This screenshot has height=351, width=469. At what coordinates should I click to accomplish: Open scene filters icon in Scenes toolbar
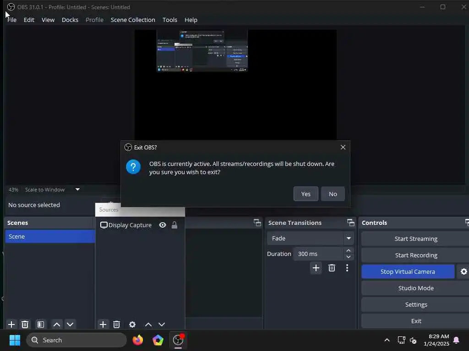coord(41,324)
